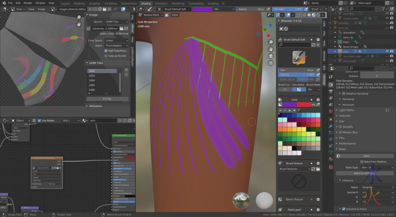Click the red secondary color swatch

[x=304, y=105]
